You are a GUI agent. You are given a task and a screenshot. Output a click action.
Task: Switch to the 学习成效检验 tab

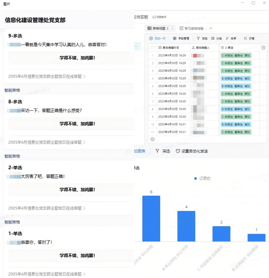click(x=192, y=28)
